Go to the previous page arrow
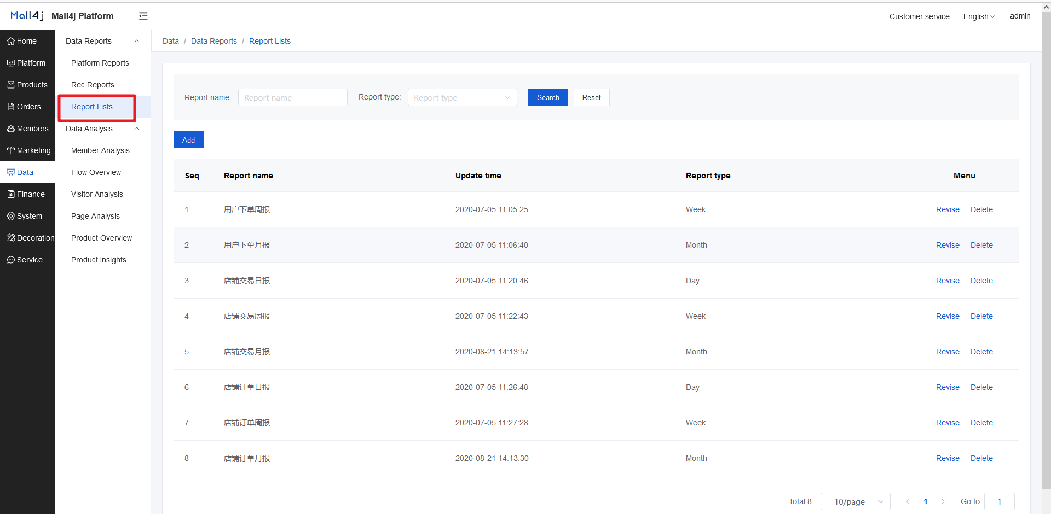The image size is (1051, 514). (x=908, y=501)
